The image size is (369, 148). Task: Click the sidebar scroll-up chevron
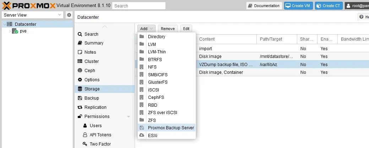pyautogui.click(x=105, y=26)
